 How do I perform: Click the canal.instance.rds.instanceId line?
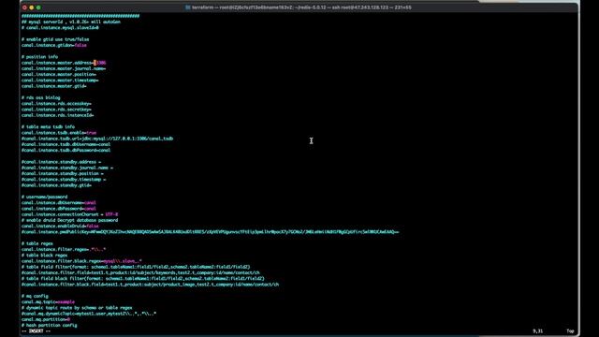(57, 115)
